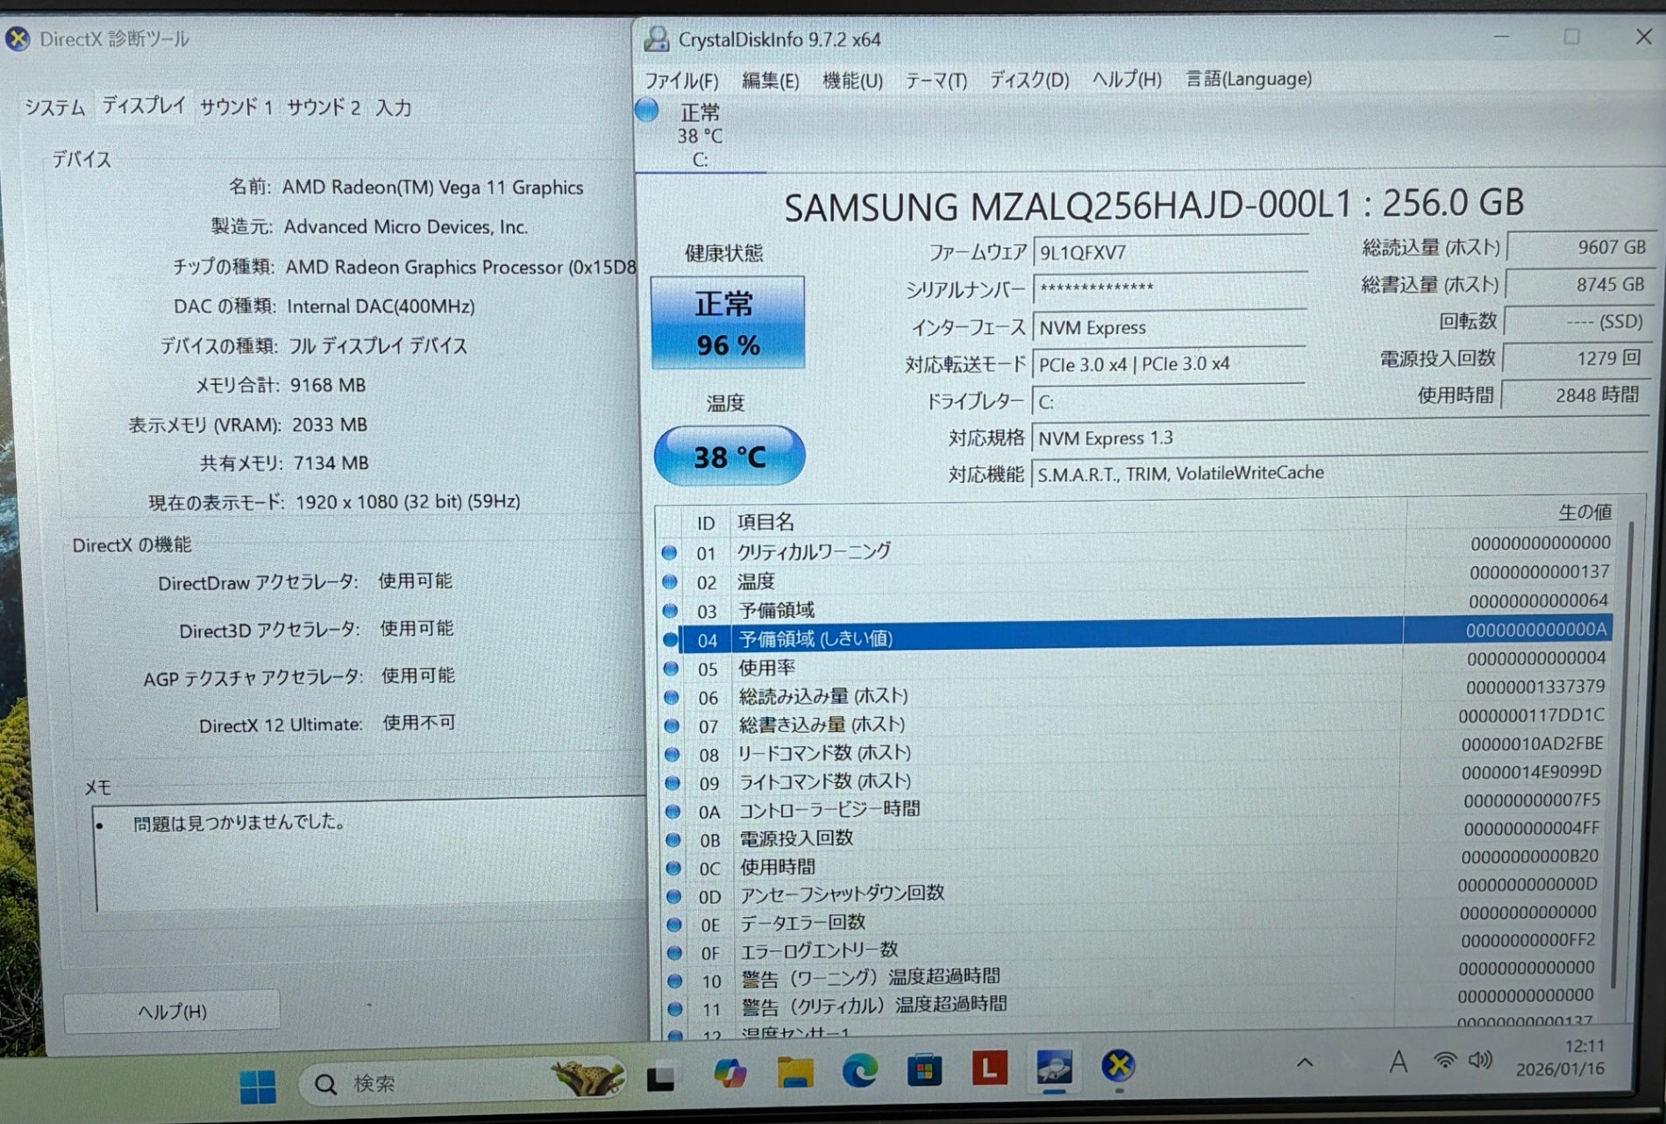Open File Explorer from taskbar

click(x=794, y=1072)
